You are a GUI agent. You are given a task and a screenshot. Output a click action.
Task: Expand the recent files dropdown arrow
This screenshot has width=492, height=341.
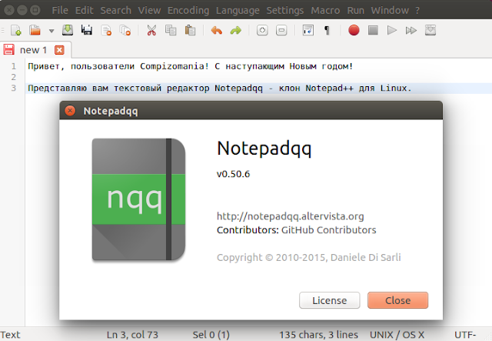(52, 31)
